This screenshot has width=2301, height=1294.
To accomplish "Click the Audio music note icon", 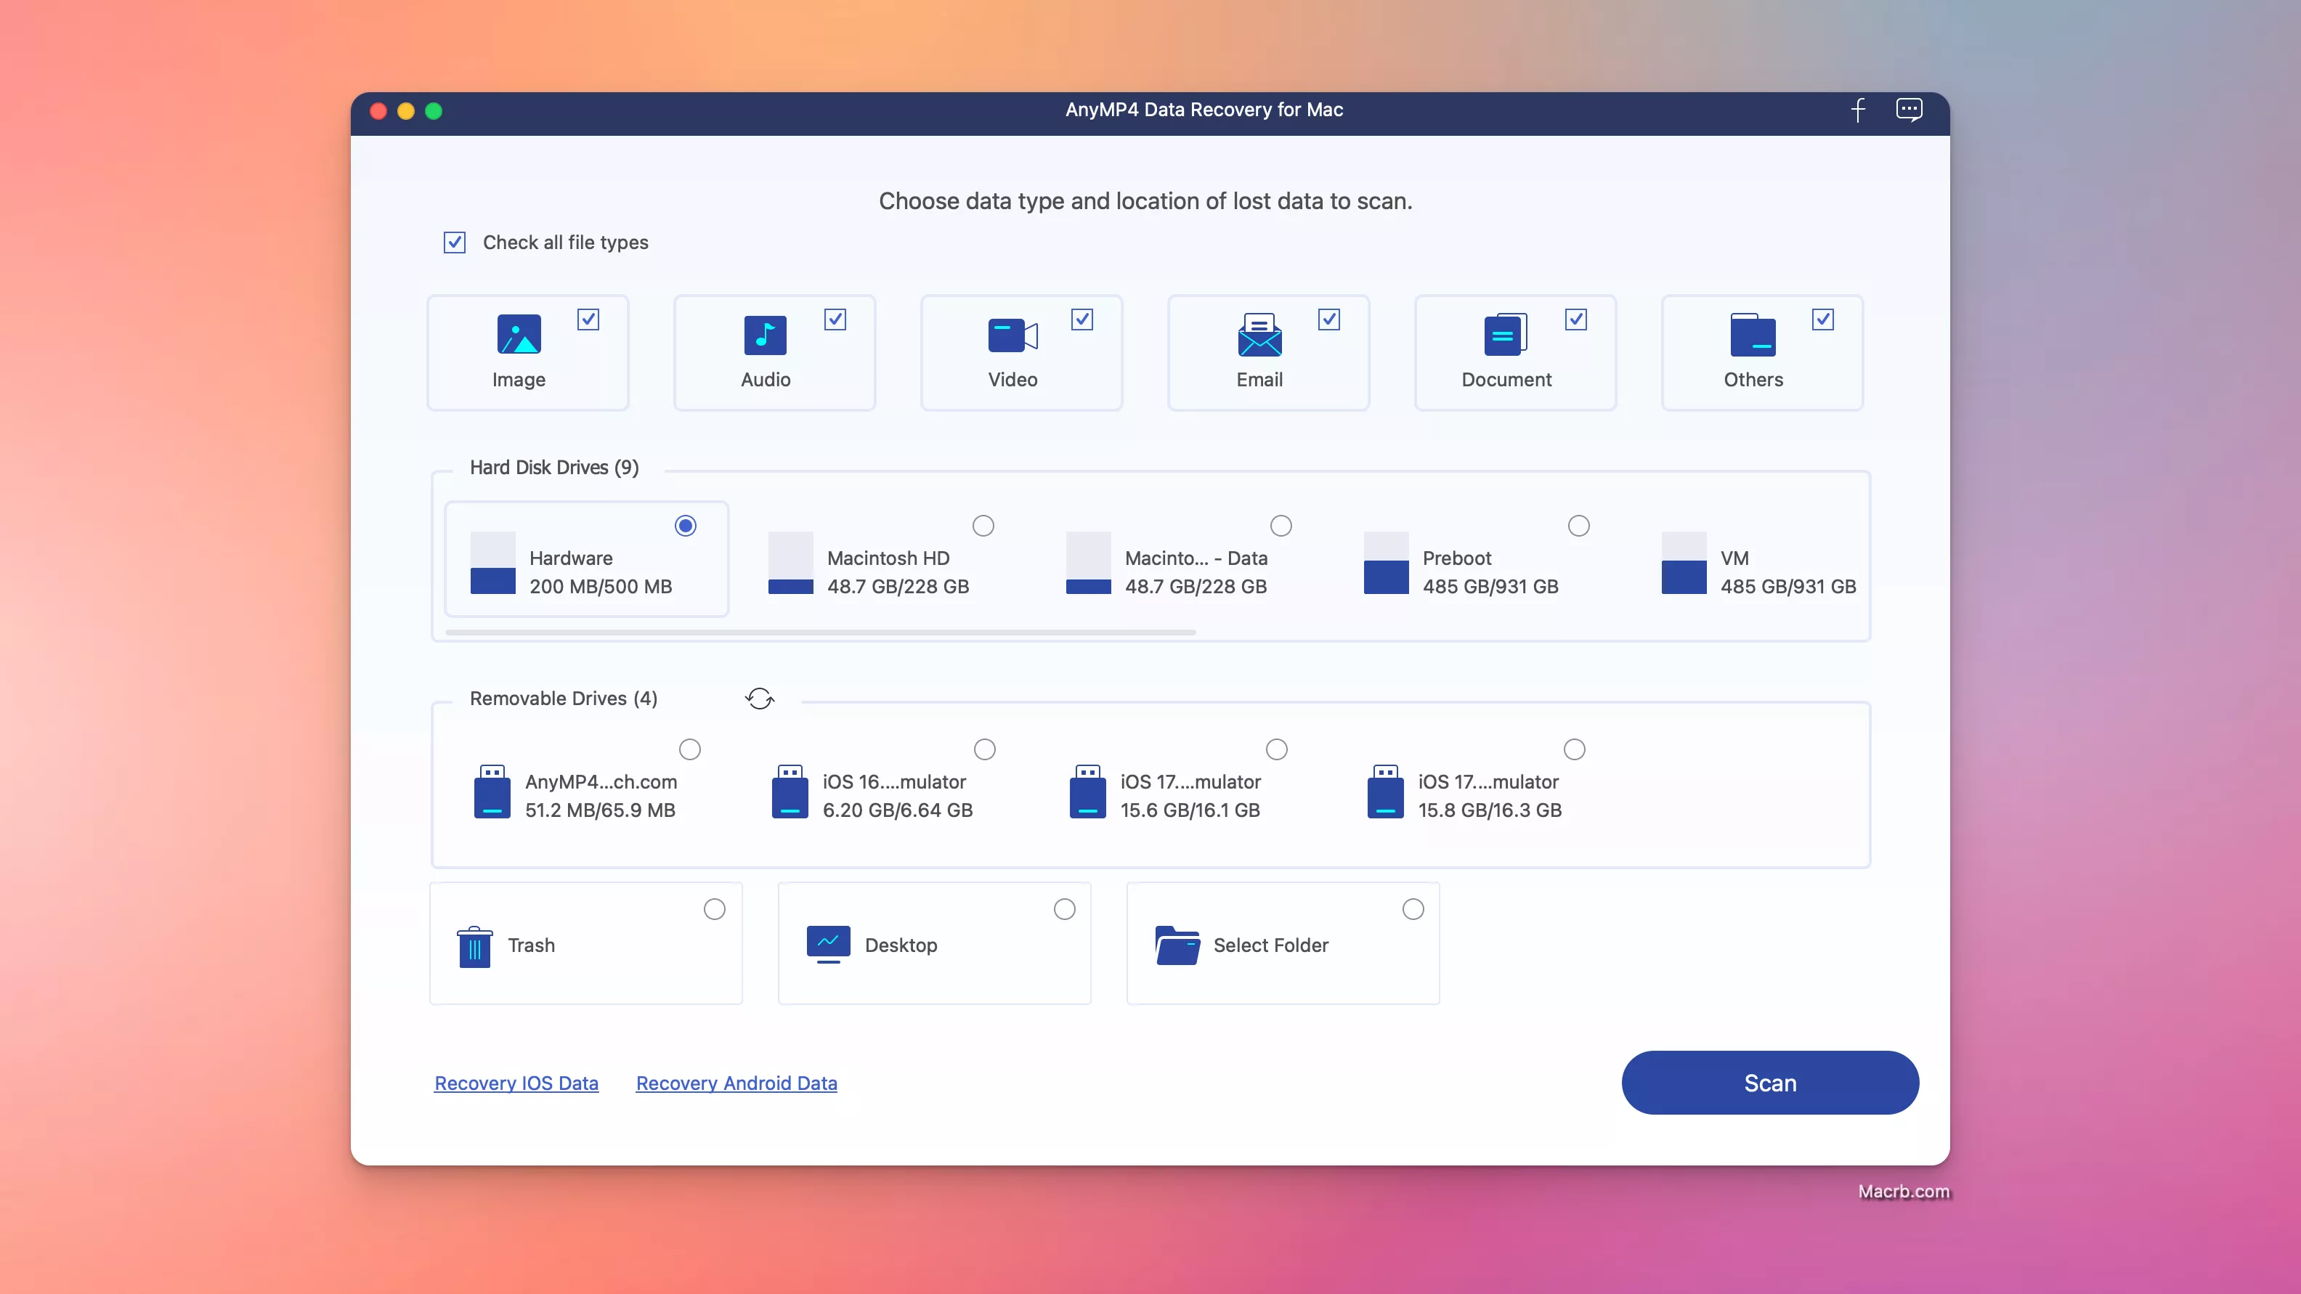I will coord(766,335).
